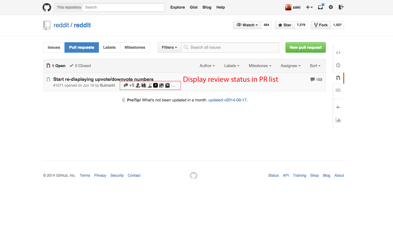Image resolution: width=393 pixels, height=245 pixels.
Task: Open Terms in the footer
Action: (x=85, y=175)
